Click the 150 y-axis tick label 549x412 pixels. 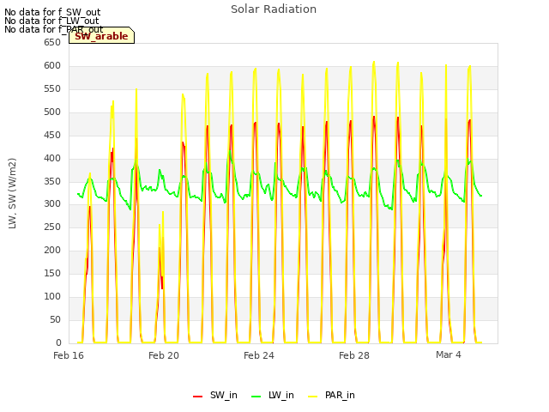(x=52, y=273)
